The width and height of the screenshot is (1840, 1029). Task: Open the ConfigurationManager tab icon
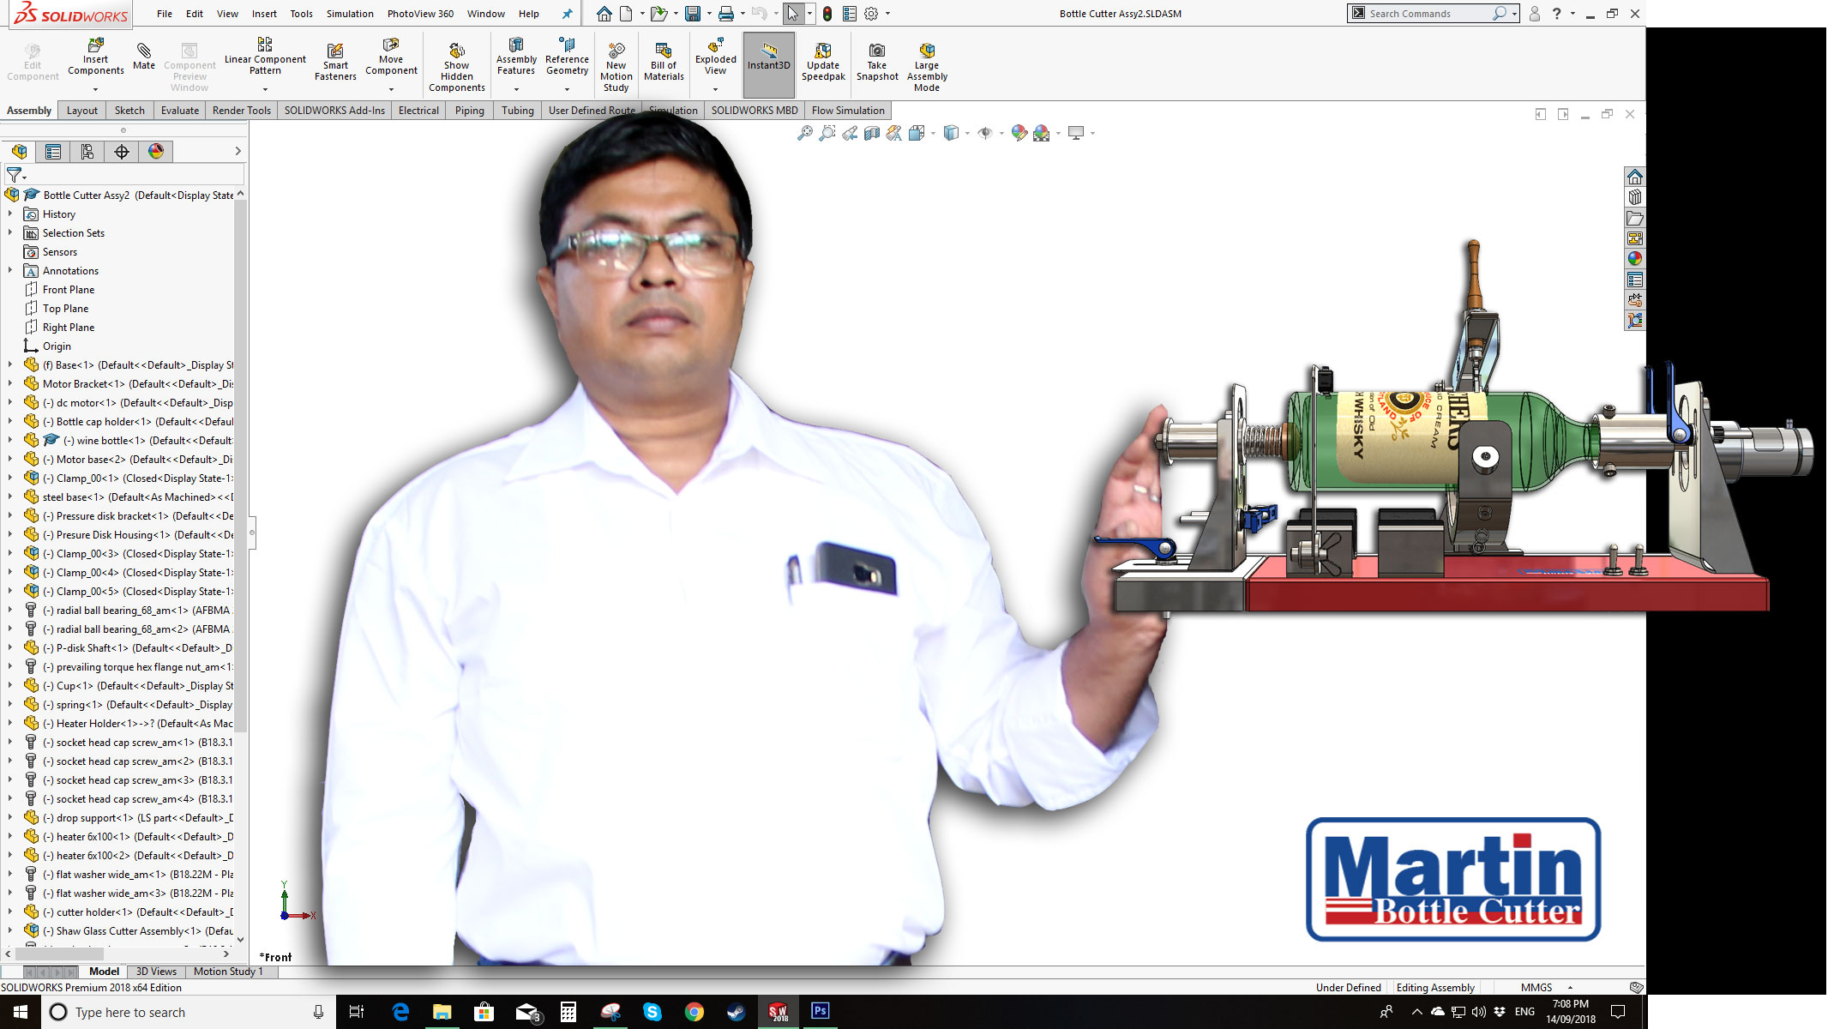point(87,152)
